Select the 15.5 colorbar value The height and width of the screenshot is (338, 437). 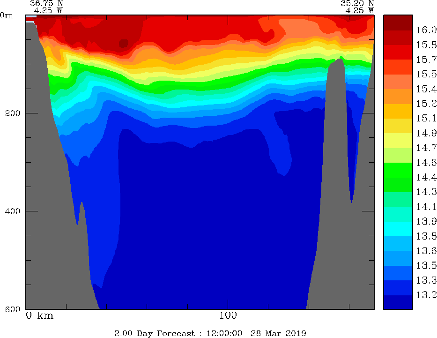coord(426,74)
